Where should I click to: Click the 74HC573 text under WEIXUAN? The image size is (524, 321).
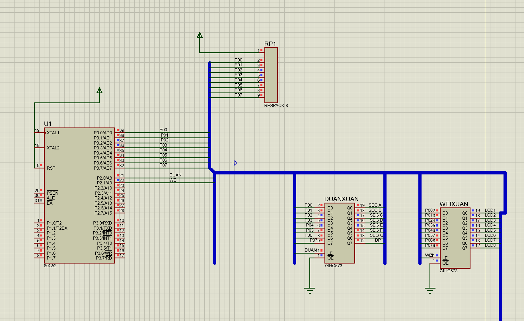448,271
